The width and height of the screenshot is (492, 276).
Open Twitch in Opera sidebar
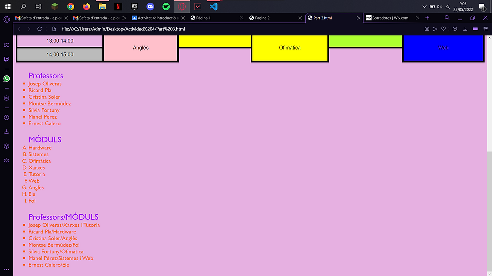coord(6,59)
